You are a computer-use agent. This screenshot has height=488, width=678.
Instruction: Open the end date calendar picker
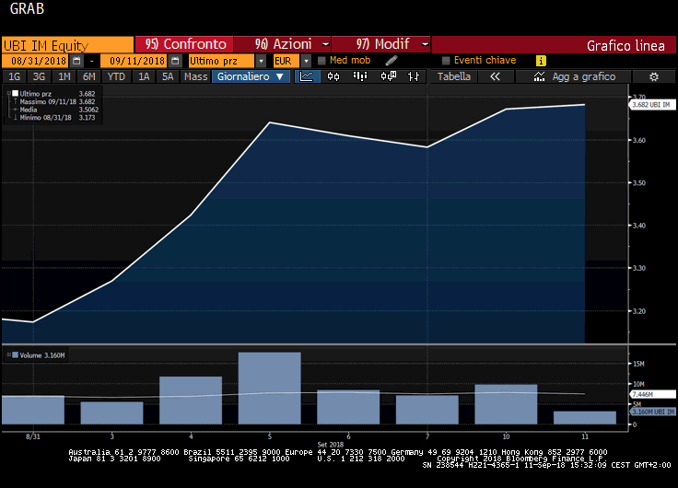pyautogui.click(x=174, y=61)
